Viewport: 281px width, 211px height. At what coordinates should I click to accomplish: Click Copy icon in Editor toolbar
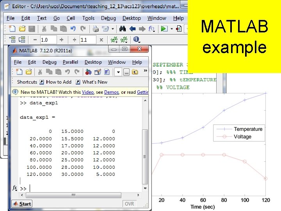coord(54,29)
